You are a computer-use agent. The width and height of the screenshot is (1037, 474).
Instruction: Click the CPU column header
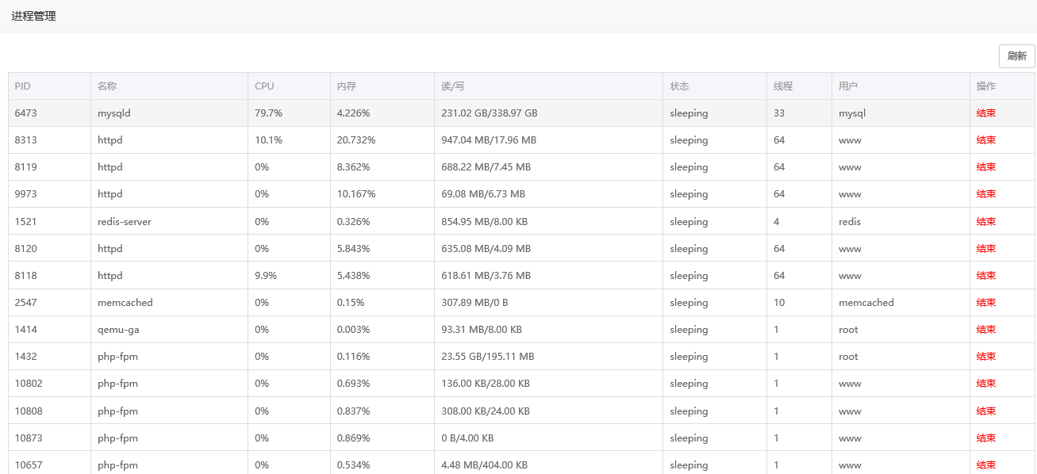[264, 86]
